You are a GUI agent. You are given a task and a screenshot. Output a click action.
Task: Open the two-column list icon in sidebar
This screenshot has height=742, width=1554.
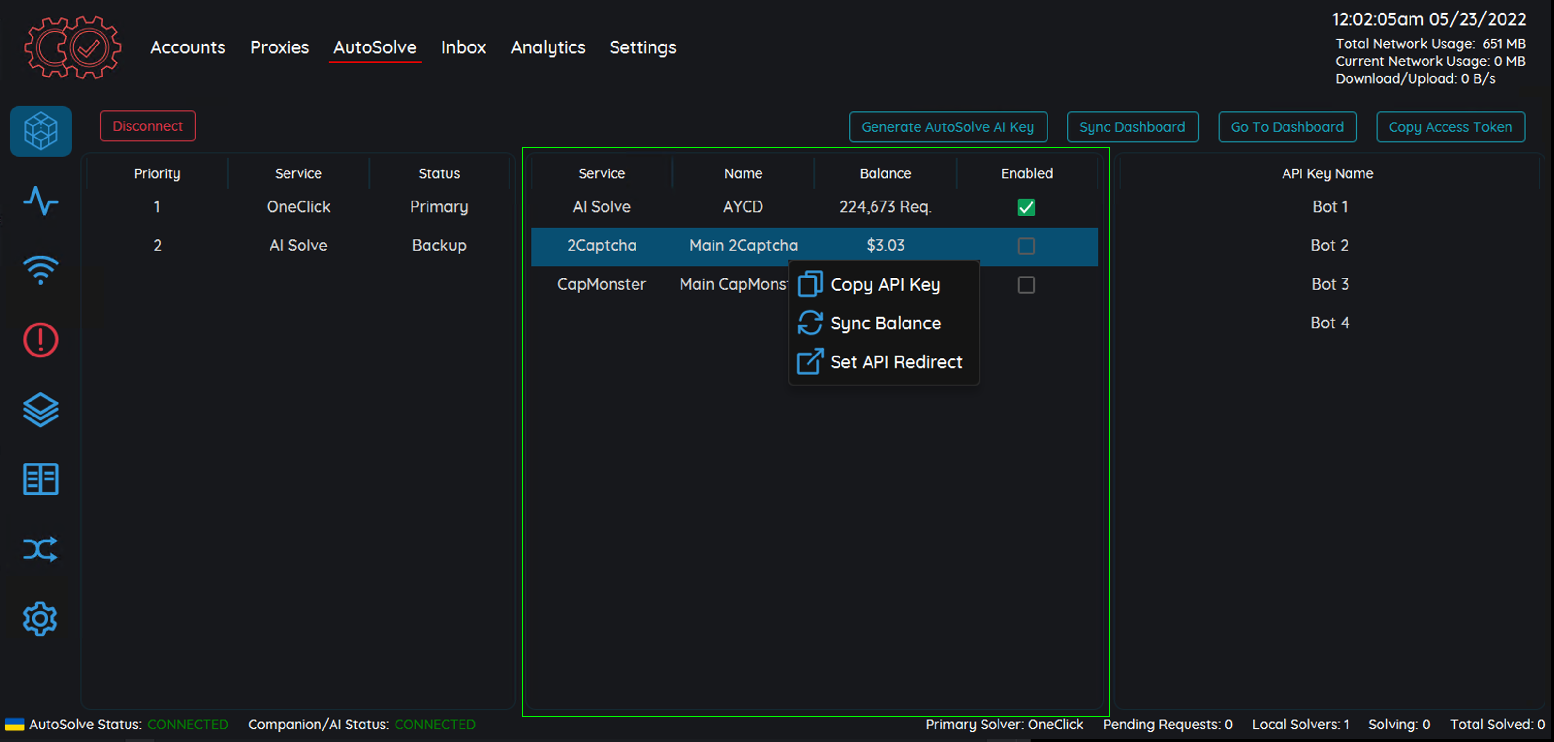[40, 479]
